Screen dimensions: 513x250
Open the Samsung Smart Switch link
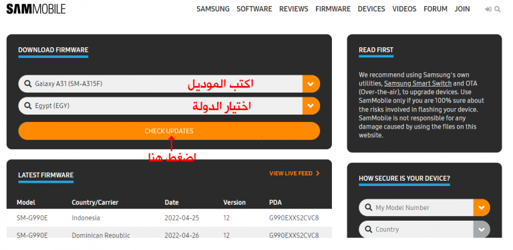[x=417, y=83]
